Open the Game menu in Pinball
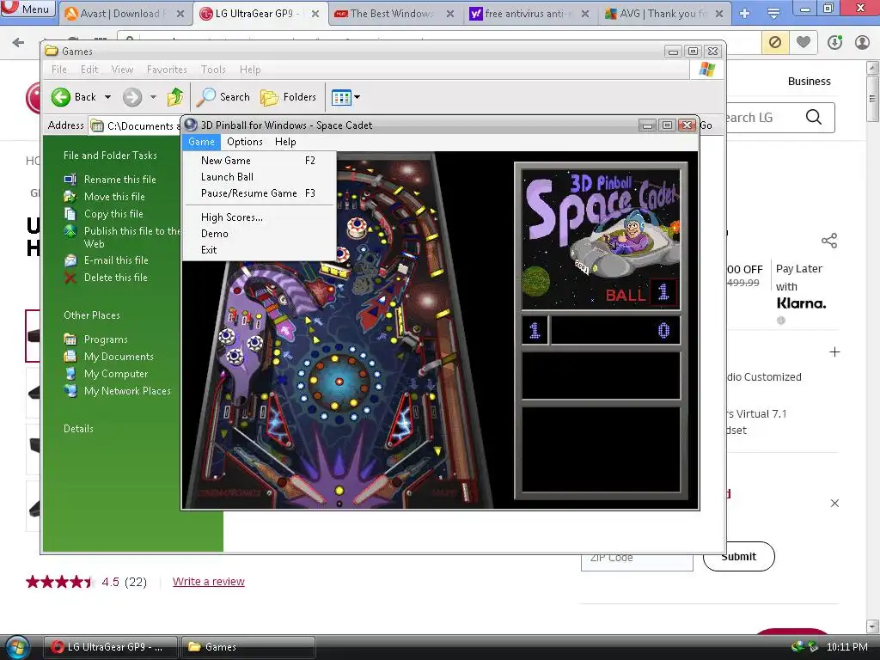 [201, 142]
